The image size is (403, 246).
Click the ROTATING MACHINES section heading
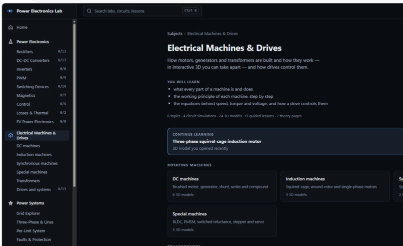(189, 165)
